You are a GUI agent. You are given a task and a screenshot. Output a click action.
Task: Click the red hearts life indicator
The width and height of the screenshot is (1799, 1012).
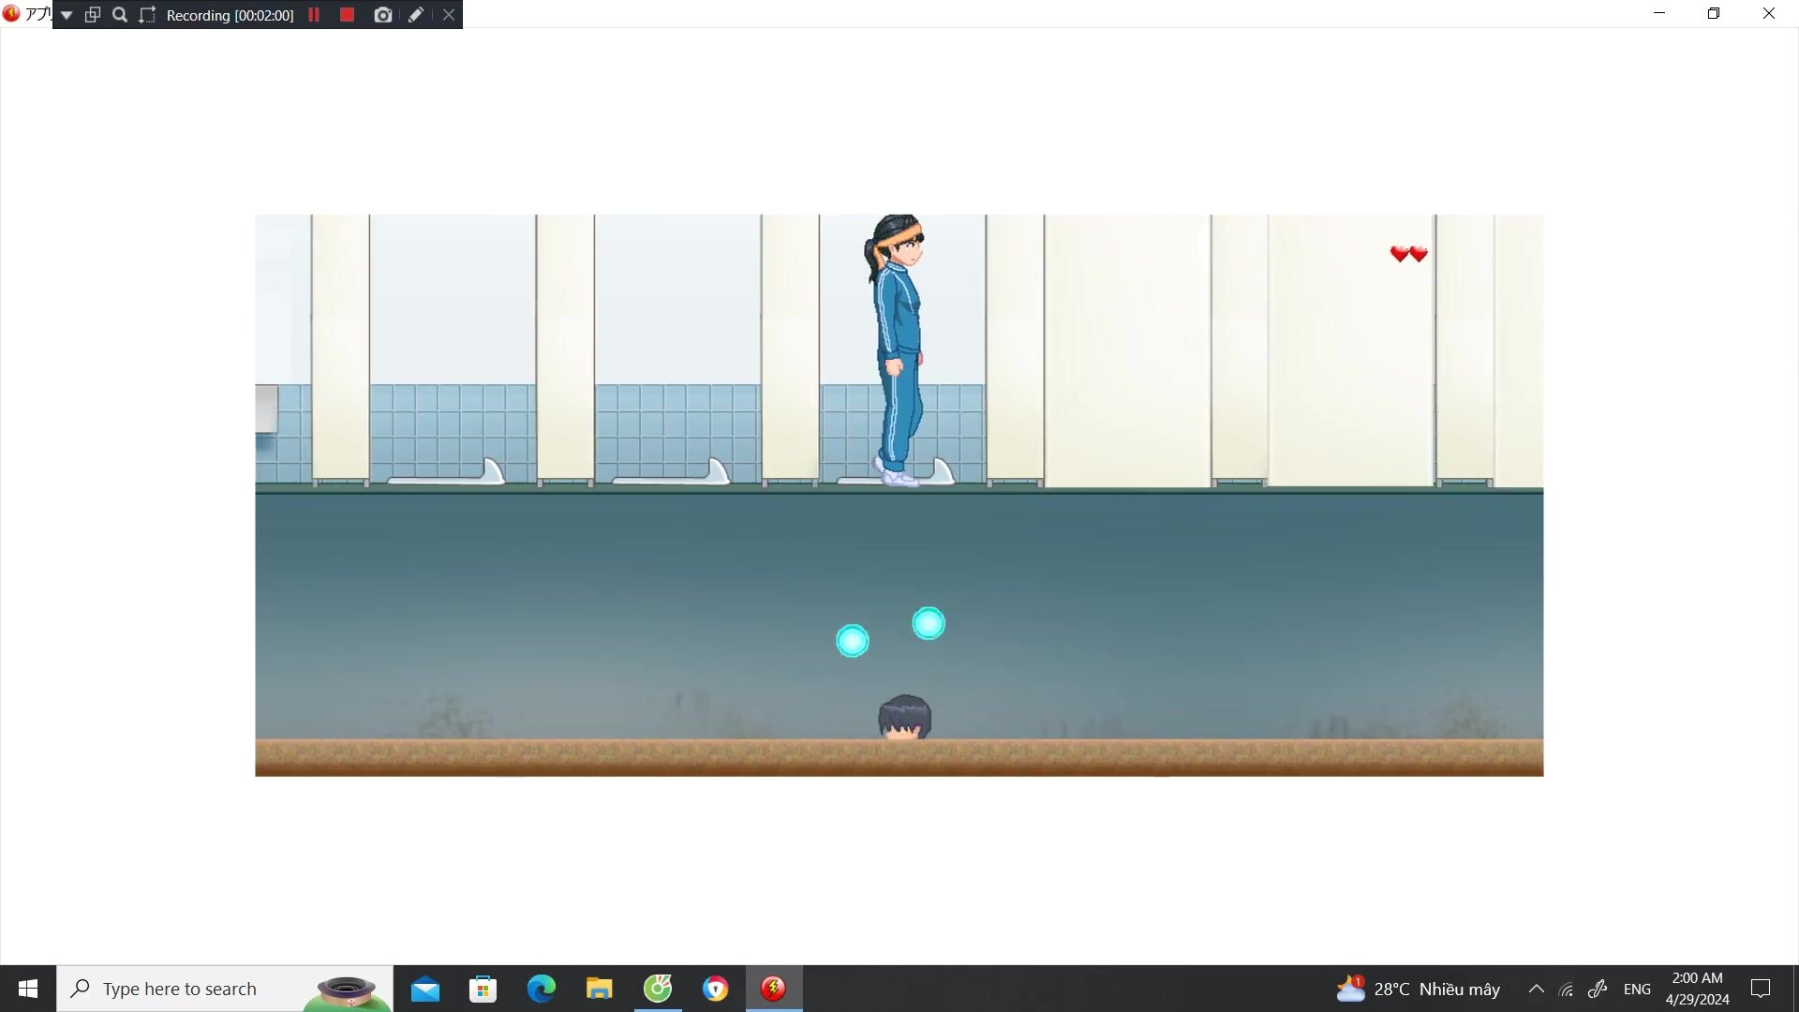1408,254
